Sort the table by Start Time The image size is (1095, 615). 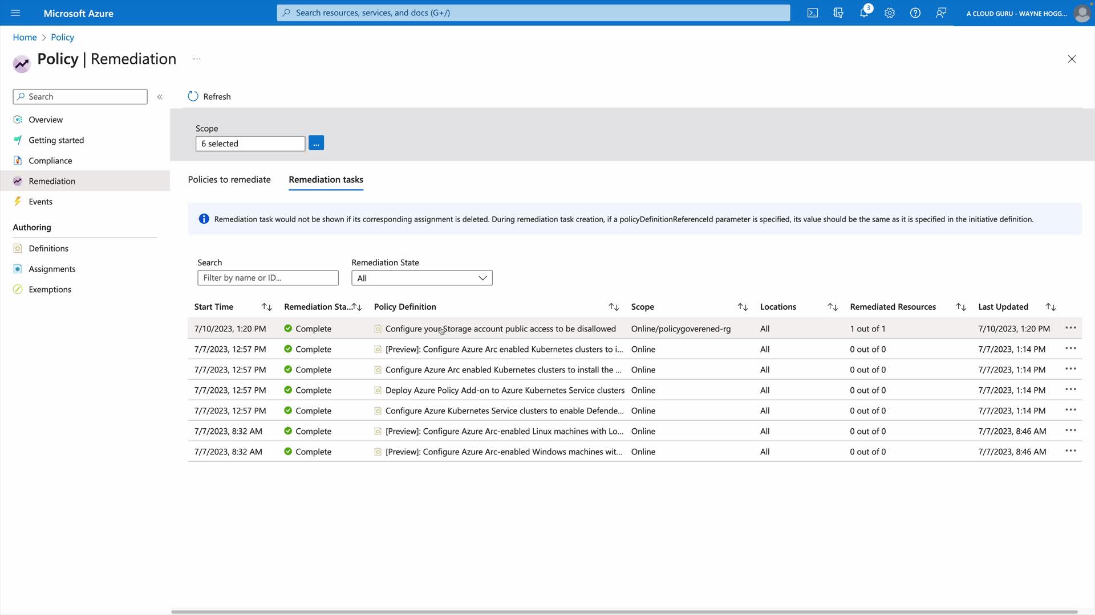[266, 307]
